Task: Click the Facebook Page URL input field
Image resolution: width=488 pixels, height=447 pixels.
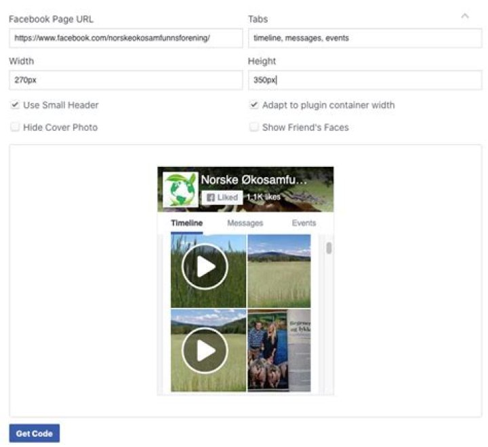Action: (126, 38)
